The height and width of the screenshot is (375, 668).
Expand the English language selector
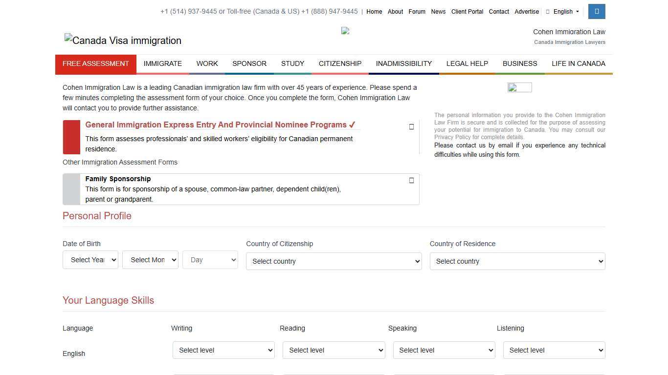tap(74, 354)
